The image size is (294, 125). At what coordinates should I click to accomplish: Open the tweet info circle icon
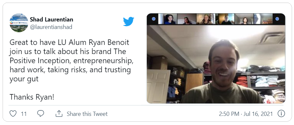point(281,114)
